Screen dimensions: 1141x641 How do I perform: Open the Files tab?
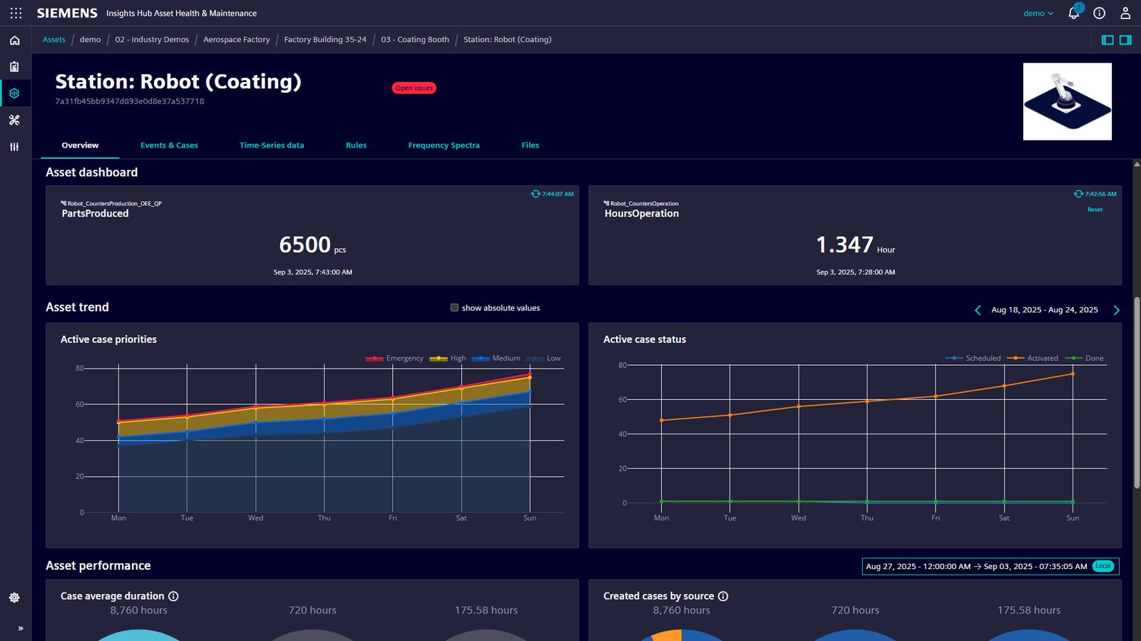pos(530,145)
